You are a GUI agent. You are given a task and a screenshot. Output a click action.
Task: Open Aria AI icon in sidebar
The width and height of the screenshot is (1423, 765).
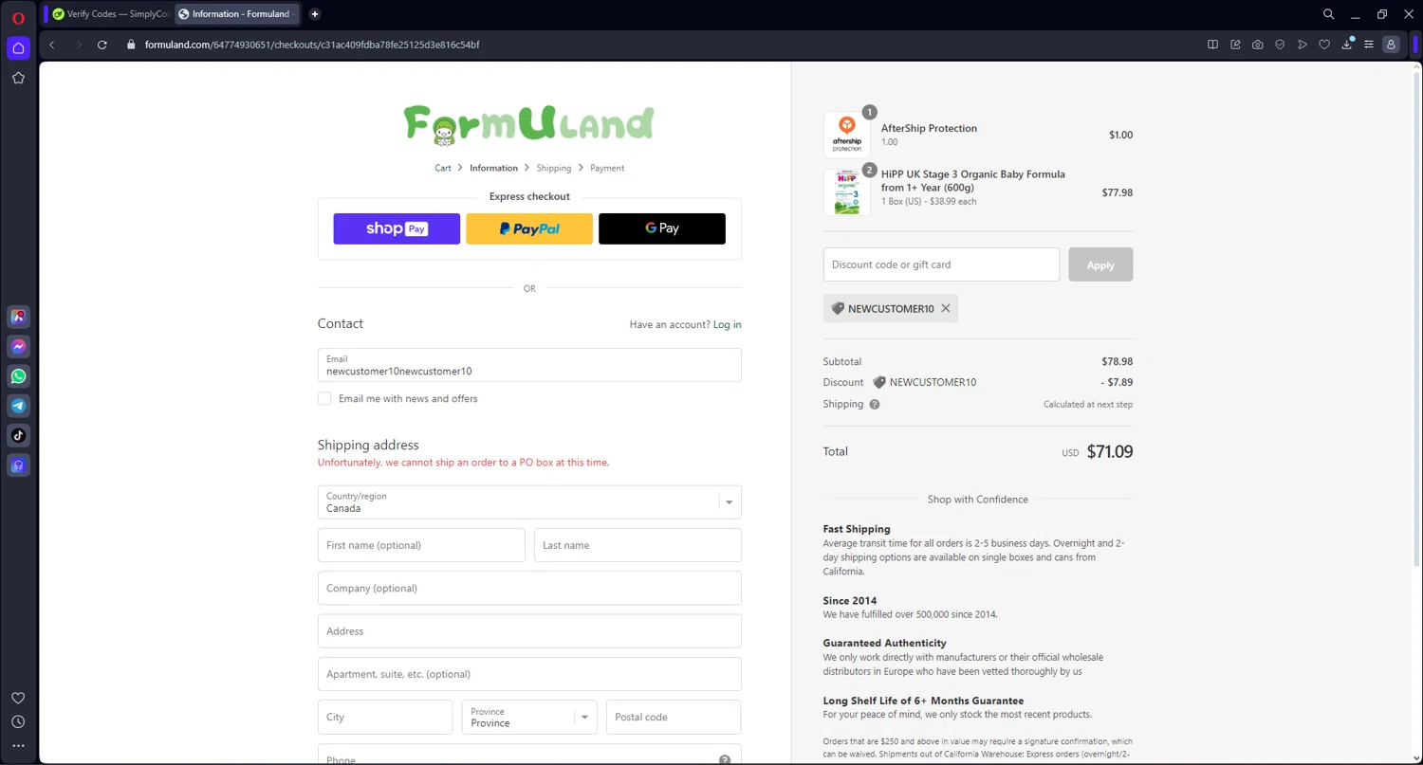[x=18, y=317]
